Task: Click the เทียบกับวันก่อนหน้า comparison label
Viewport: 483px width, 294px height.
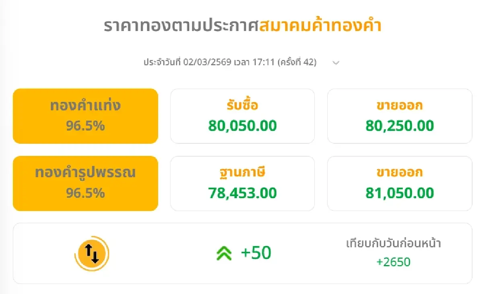Action: [x=394, y=243]
